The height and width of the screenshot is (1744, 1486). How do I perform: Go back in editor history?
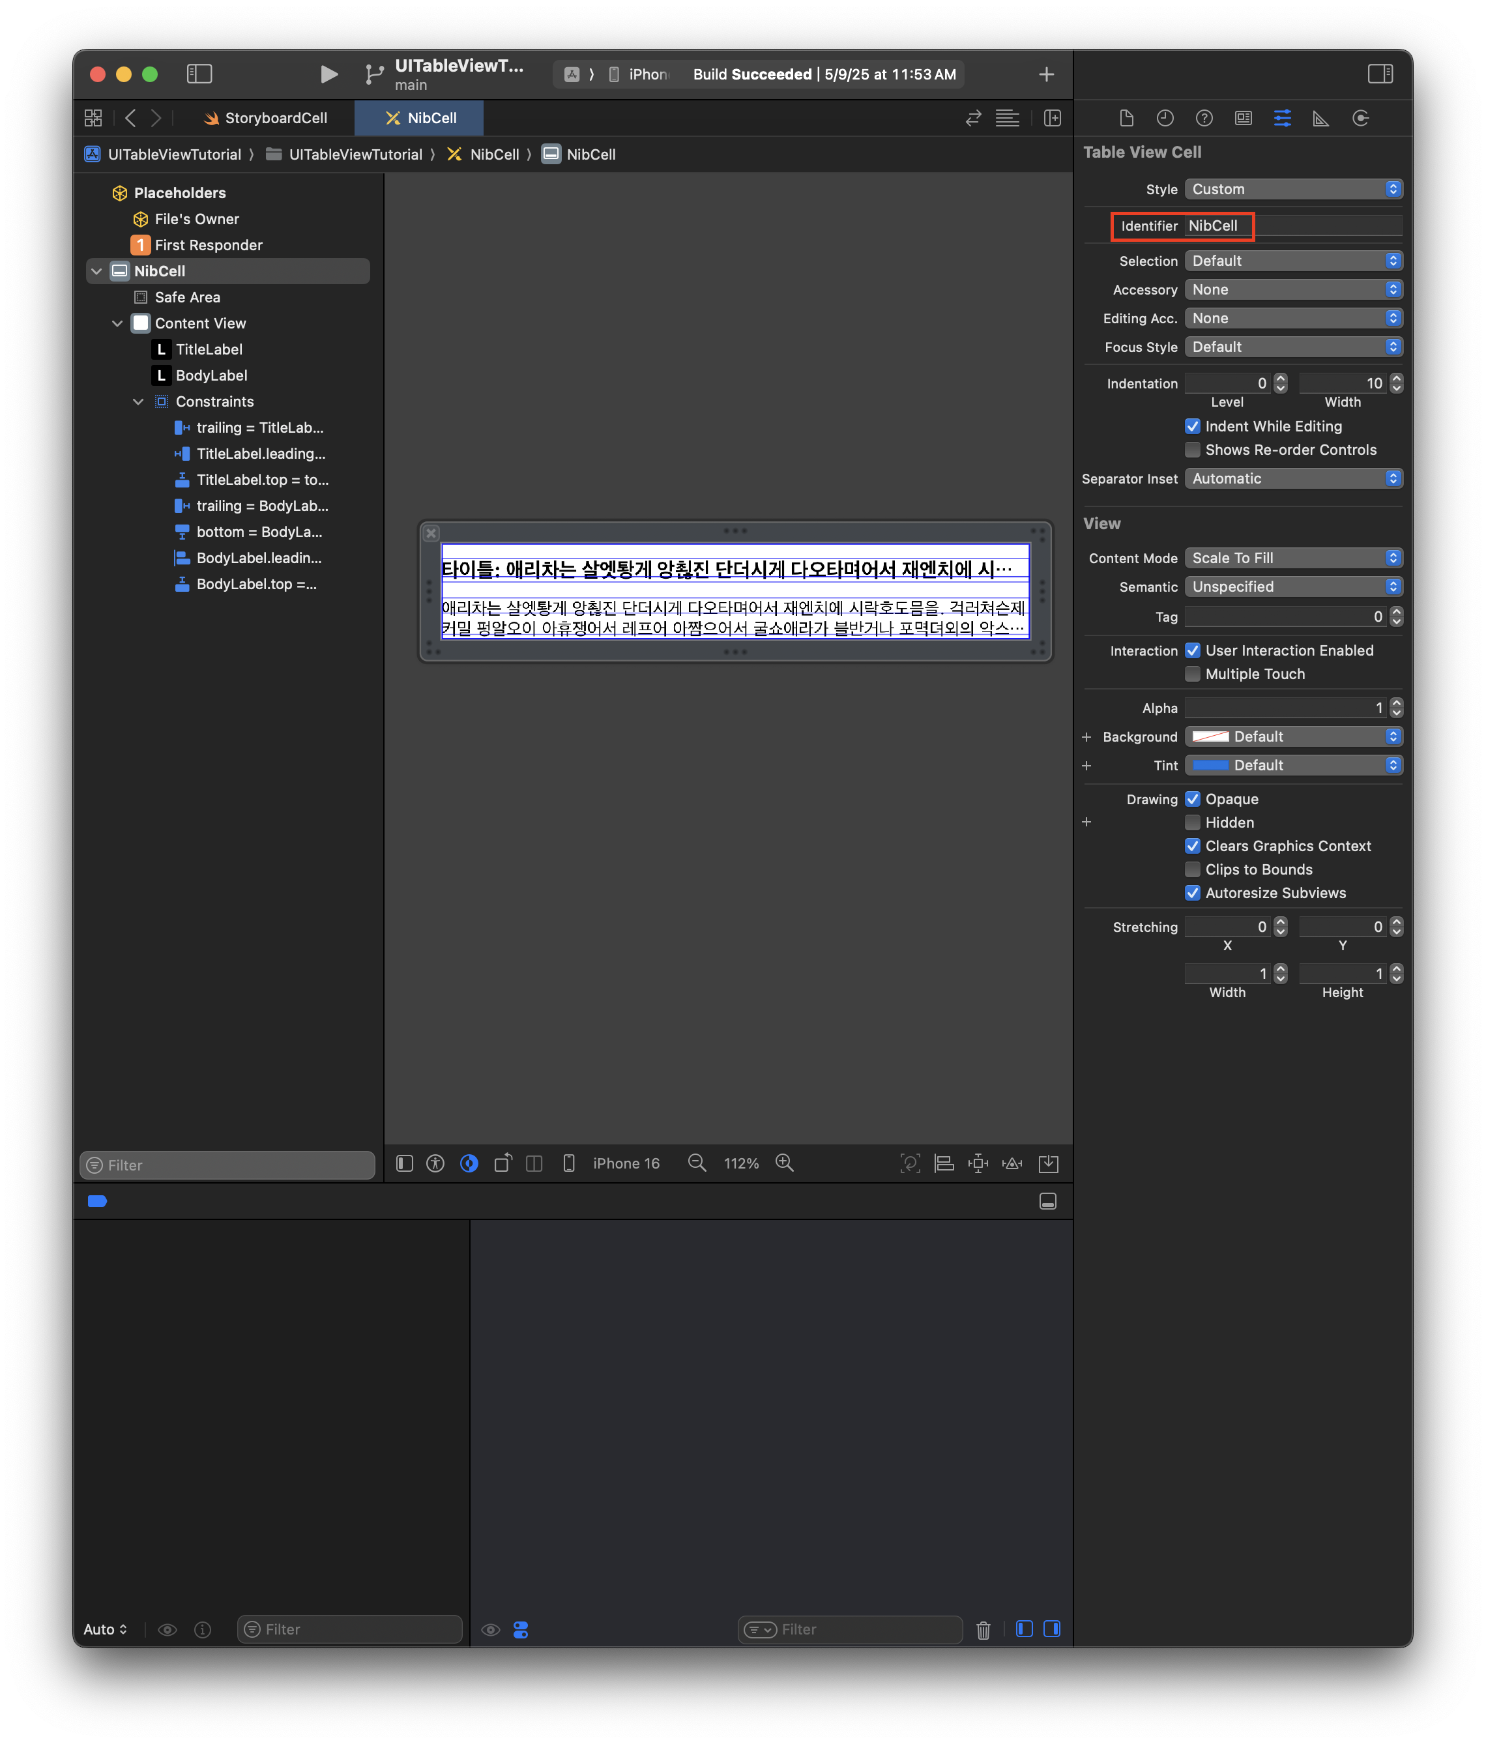[x=130, y=118]
